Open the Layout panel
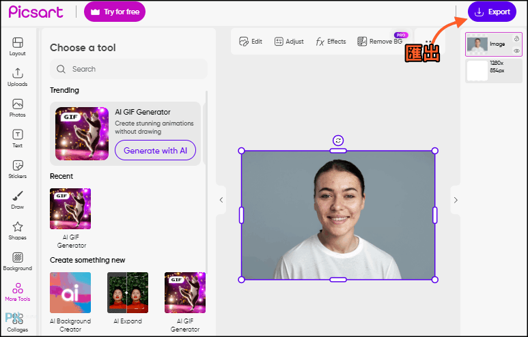Viewport: 528px width, 337px height. (18, 46)
